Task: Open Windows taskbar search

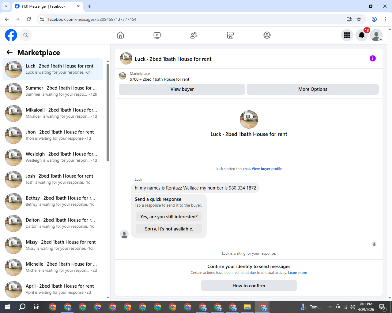Action: coord(22,307)
